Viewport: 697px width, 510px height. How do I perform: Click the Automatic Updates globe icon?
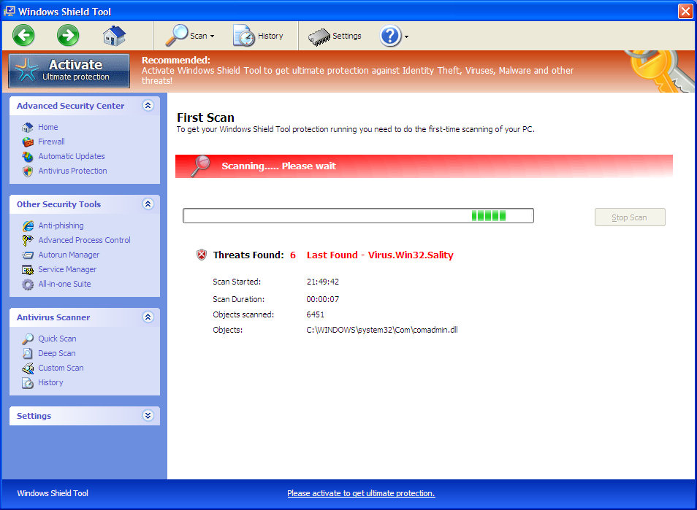tap(28, 157)
